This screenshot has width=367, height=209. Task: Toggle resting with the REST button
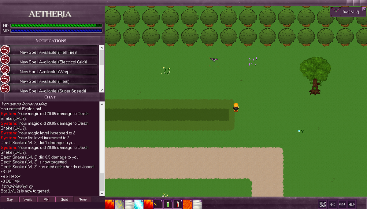pyautogui.click(x=342, y=204)
